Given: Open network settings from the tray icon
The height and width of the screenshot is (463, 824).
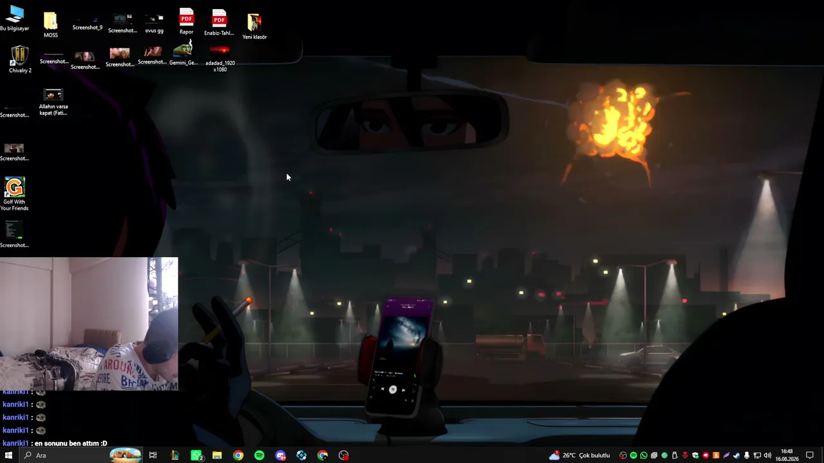Looking at the screenshot, I should tap(757, 455).
